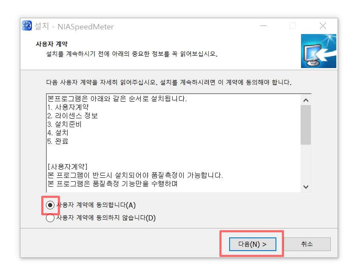Viewport: 358px width, 277px height.
Task: Click the license scrollbar thumb
Action: [x=306, y=125]
